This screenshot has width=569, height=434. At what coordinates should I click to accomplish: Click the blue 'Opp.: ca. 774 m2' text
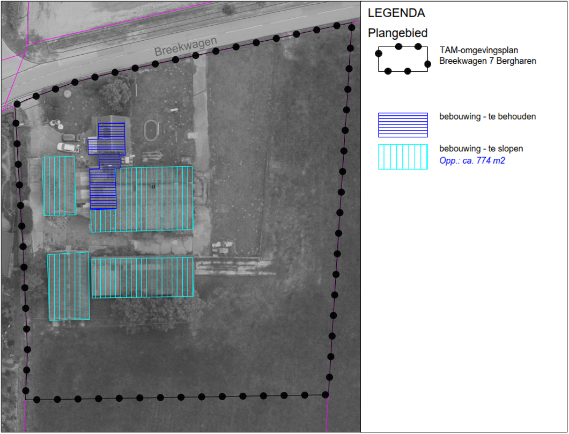472,160
